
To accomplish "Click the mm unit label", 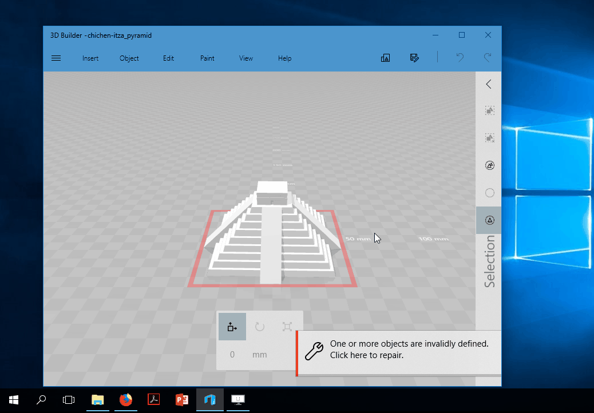I will tap(259, 355).
